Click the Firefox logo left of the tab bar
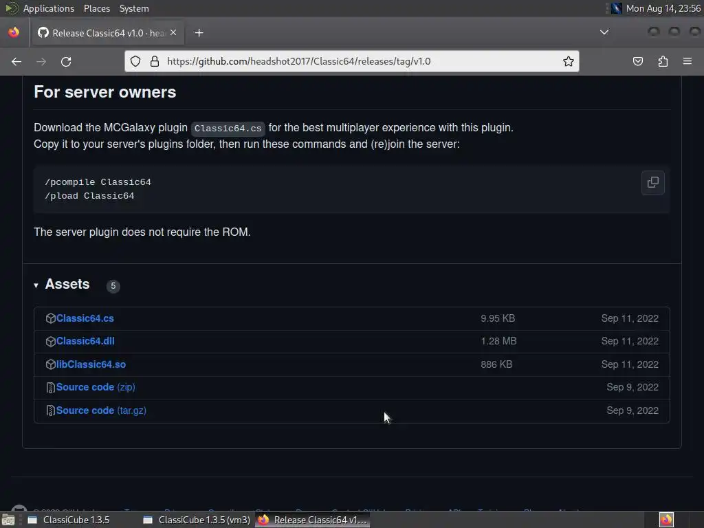The width and height of the screenshot is (704, 528). (14, 32)
